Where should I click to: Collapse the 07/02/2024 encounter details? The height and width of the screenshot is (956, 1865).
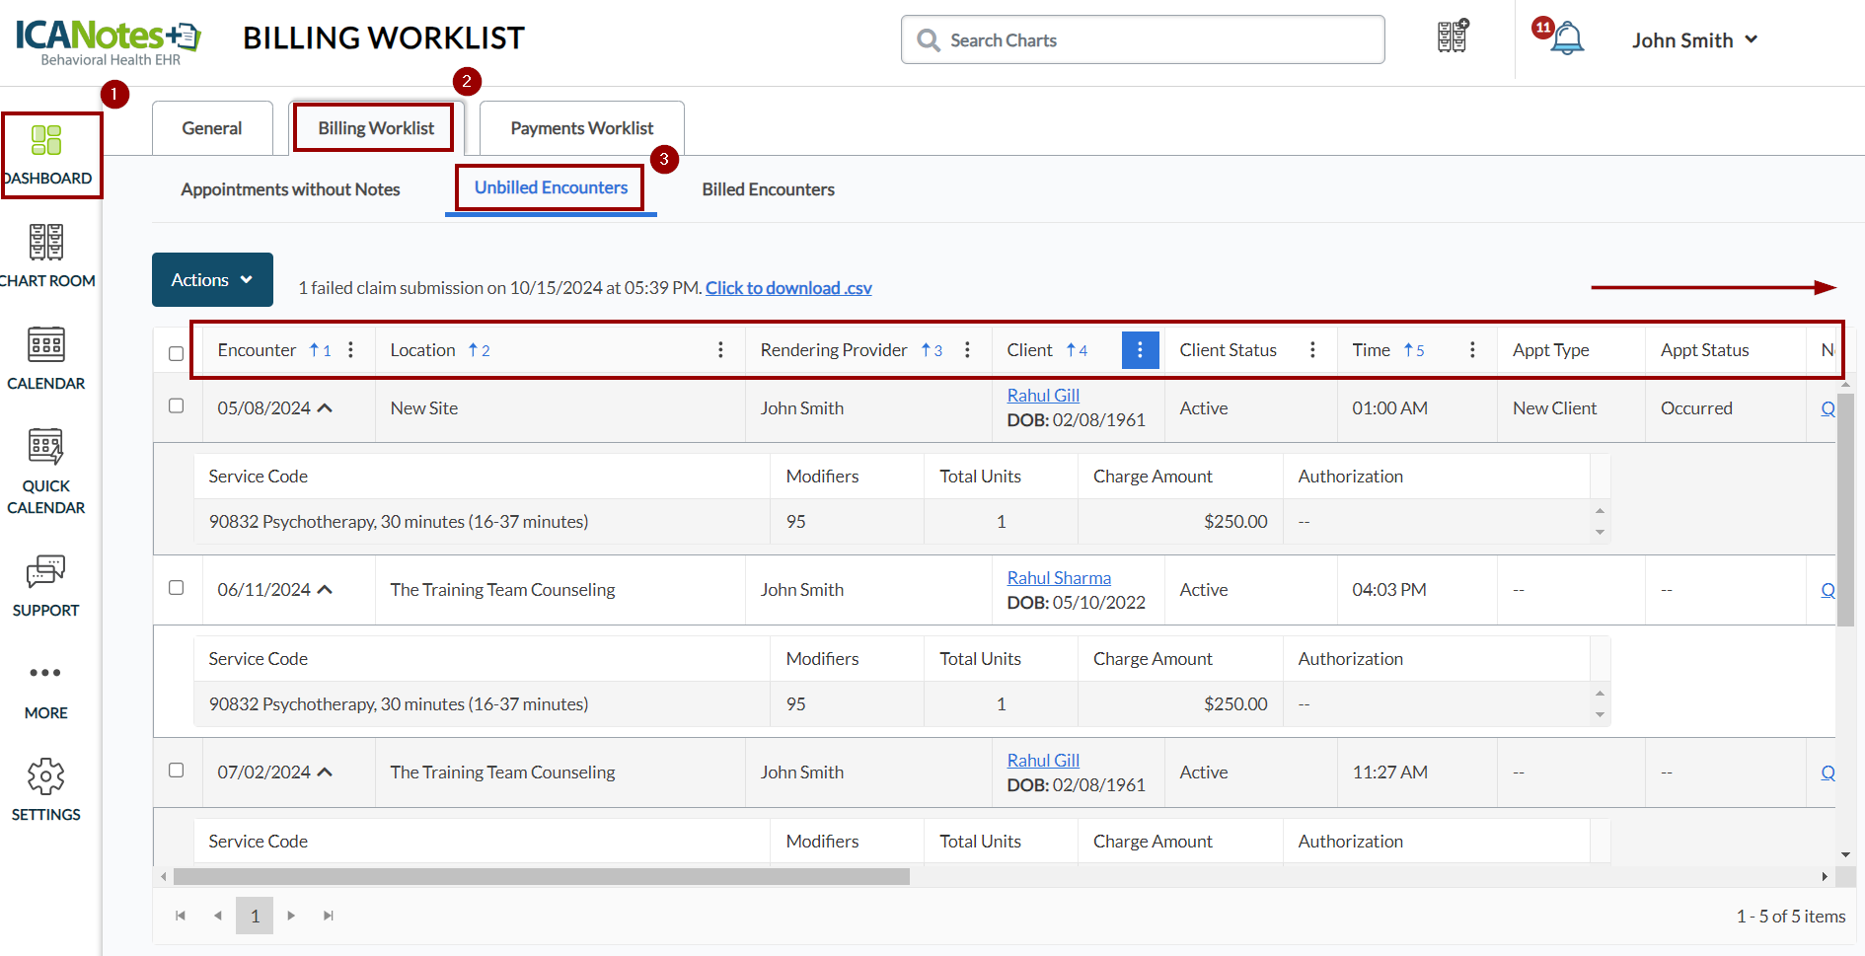point(326,772)
